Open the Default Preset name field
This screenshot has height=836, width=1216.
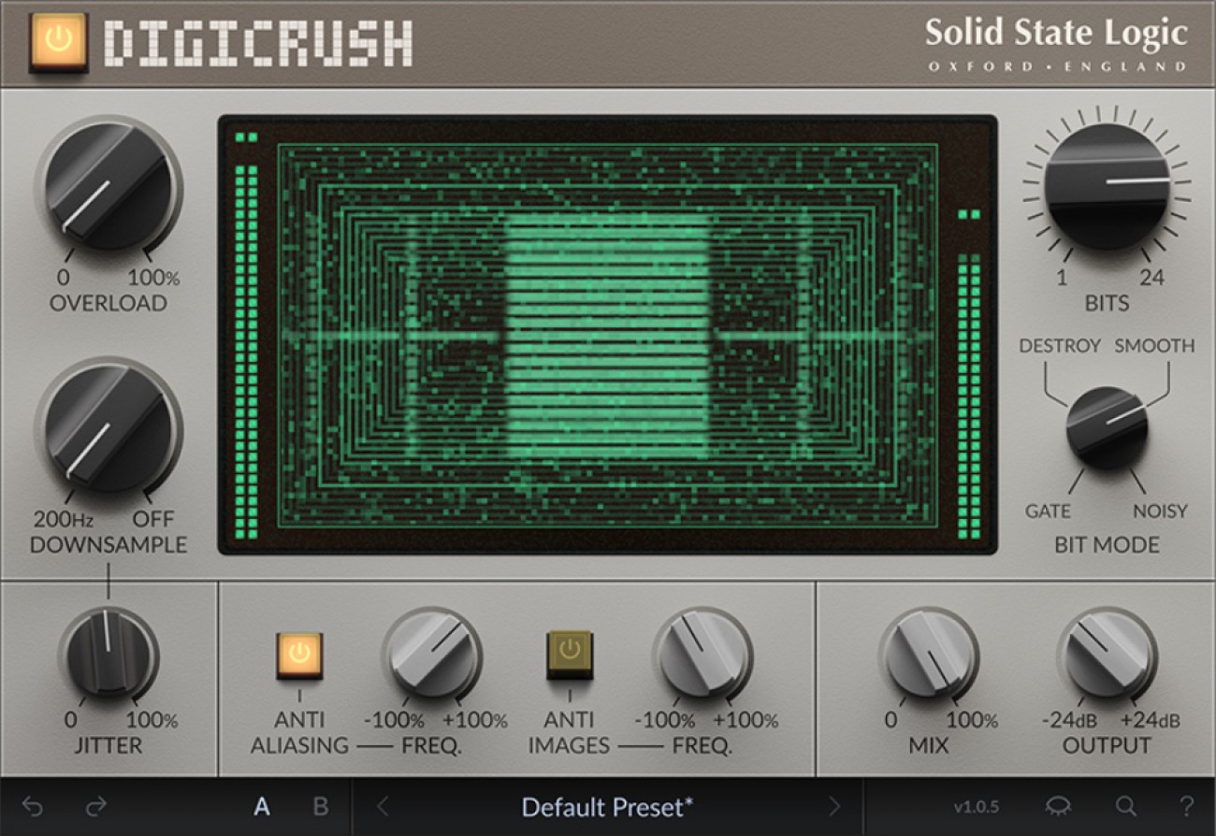point(608,805)
